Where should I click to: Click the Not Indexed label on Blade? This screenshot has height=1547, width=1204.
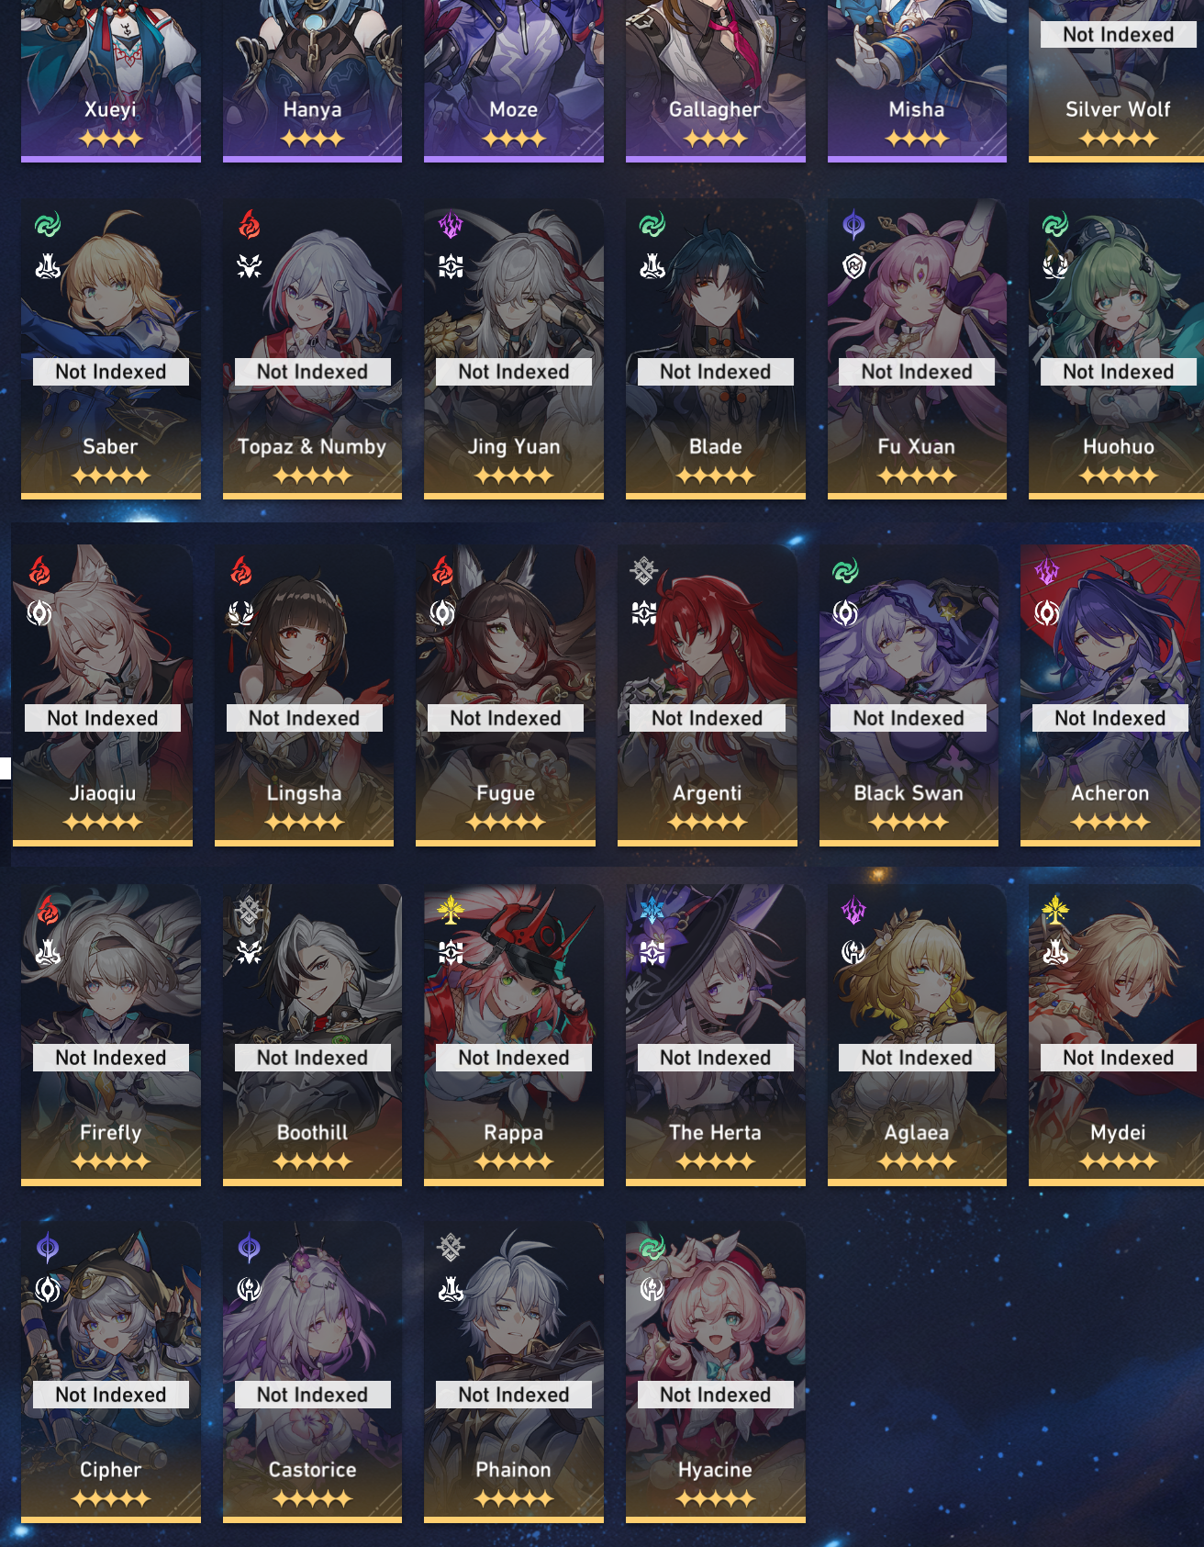click(x=716, y=372)
